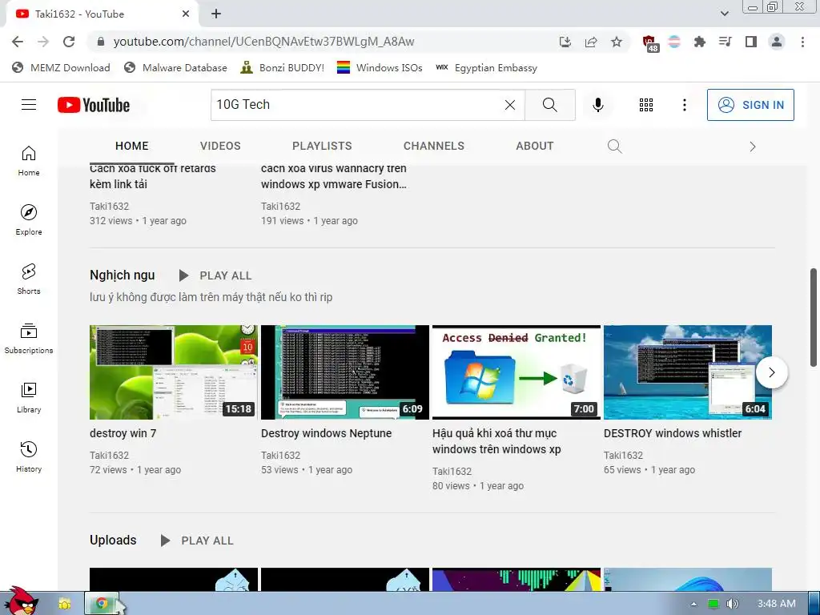Open the Windows ISOs bookmark
The height and width of the screenshot is (615, 820).
379,67
